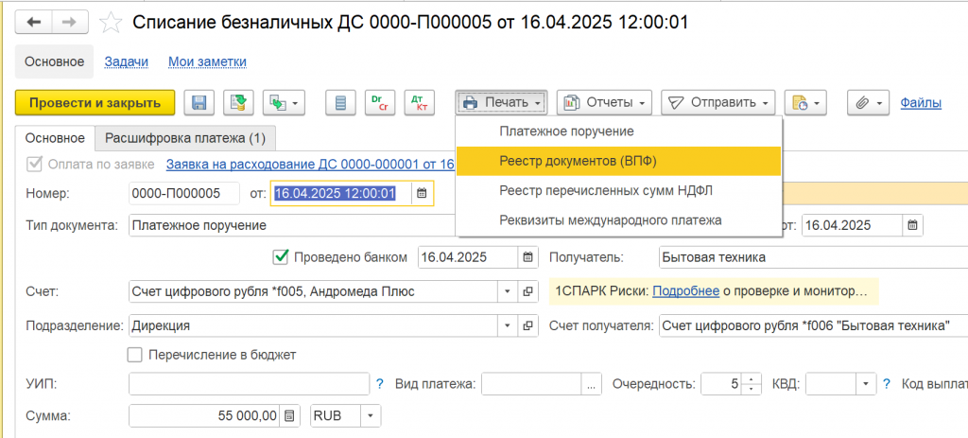968x438 pixels.
Task: Save document with the floppy disk icon
Action: point(199,102)
